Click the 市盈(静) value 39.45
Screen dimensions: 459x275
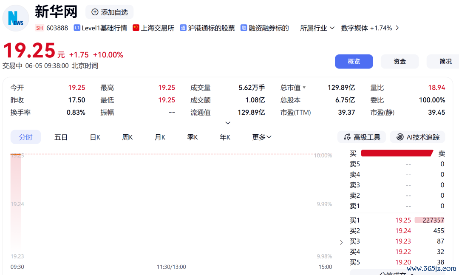tap(436, 113)
